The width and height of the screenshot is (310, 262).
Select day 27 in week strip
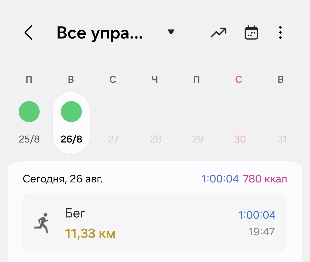point(113,139)
